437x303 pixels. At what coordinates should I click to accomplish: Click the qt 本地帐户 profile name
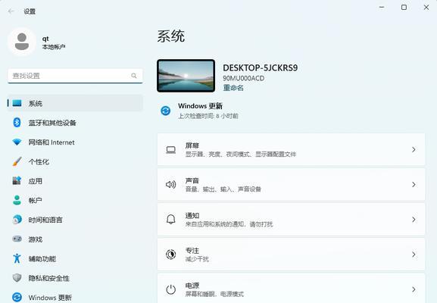tap(54, 42)
